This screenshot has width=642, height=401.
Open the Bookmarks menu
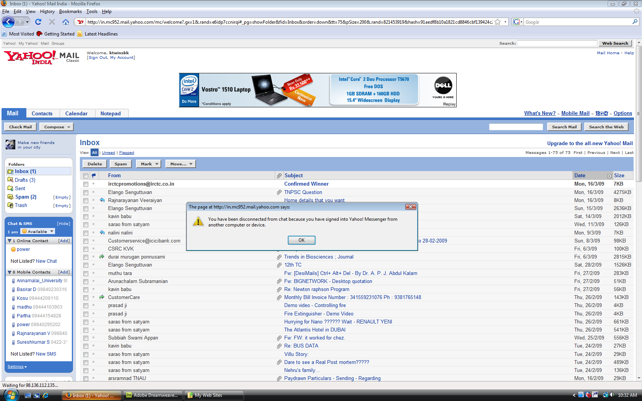tap(70, 11)
